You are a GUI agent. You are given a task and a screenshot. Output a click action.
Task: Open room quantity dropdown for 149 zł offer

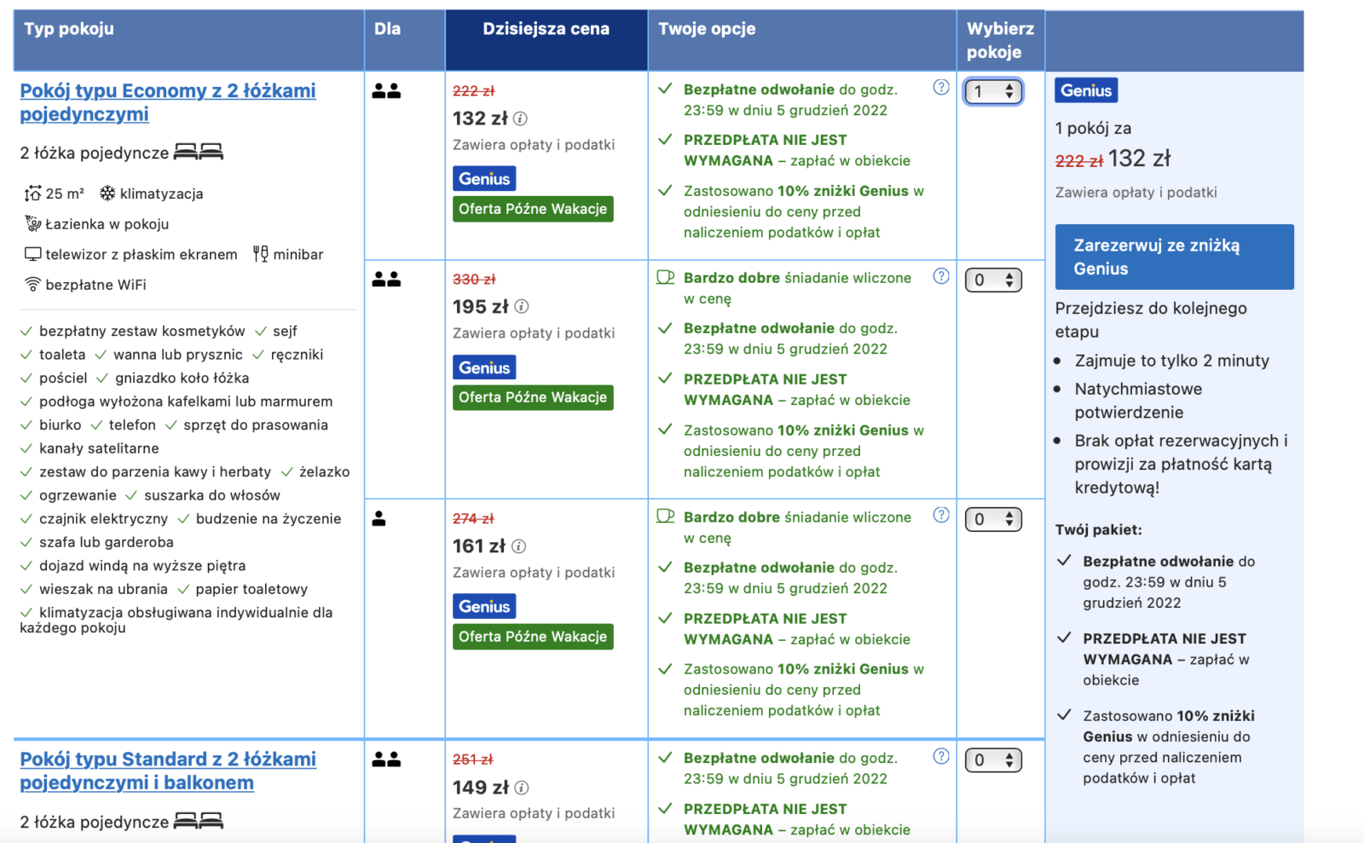pyautogui.click(x=993, y=760)
